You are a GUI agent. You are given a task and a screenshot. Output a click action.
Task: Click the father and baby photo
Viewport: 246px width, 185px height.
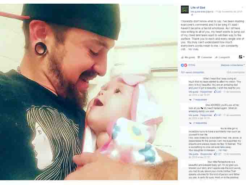tap(89, 92)
